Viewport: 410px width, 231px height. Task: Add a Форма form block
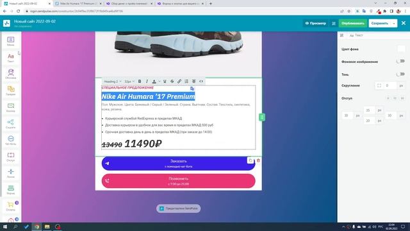[11, 190]
